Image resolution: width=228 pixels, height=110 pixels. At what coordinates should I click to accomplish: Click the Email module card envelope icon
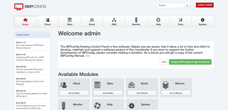pos(131,85)
